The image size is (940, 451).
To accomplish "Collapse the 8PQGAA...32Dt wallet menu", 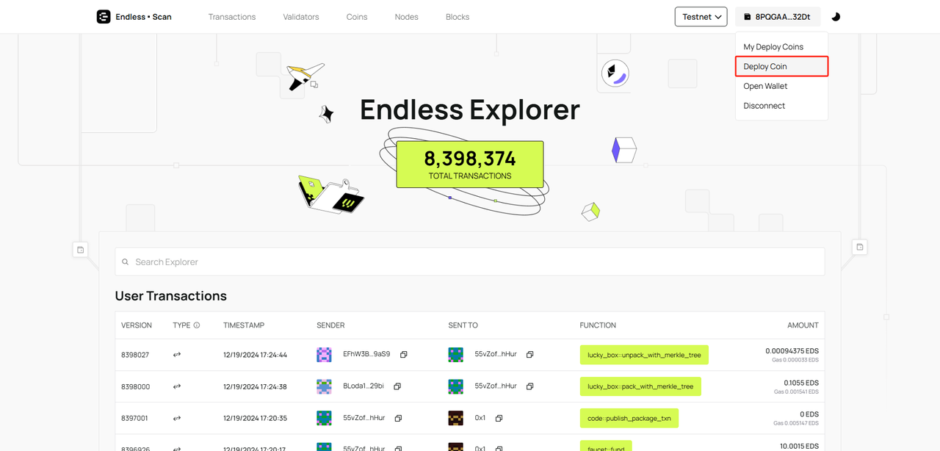I will tap(778, 17).
